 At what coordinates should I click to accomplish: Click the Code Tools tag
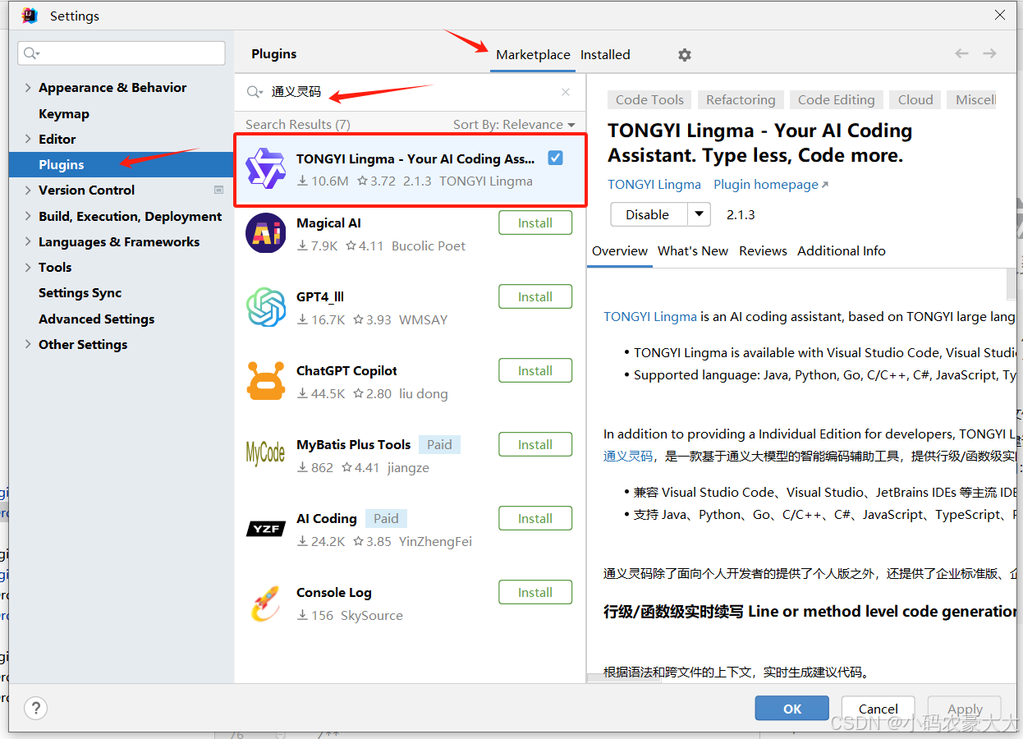coord(649,99)
